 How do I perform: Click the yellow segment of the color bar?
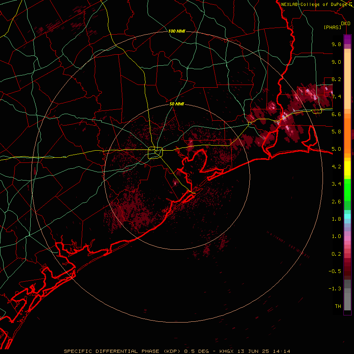click(x=347, y=168)
